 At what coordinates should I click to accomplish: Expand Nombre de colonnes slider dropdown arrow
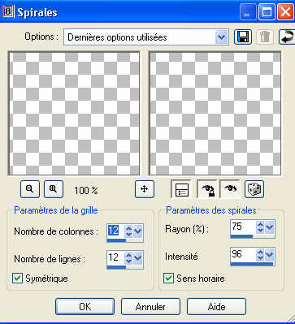[x=138, y=231]
